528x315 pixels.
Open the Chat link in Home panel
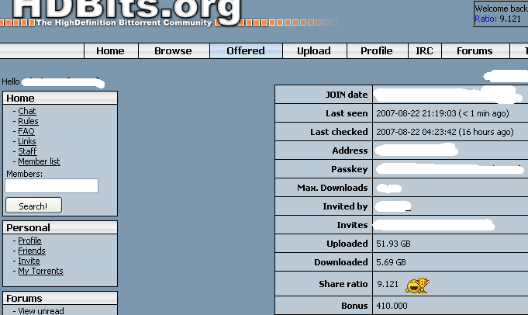click(27, 111)
